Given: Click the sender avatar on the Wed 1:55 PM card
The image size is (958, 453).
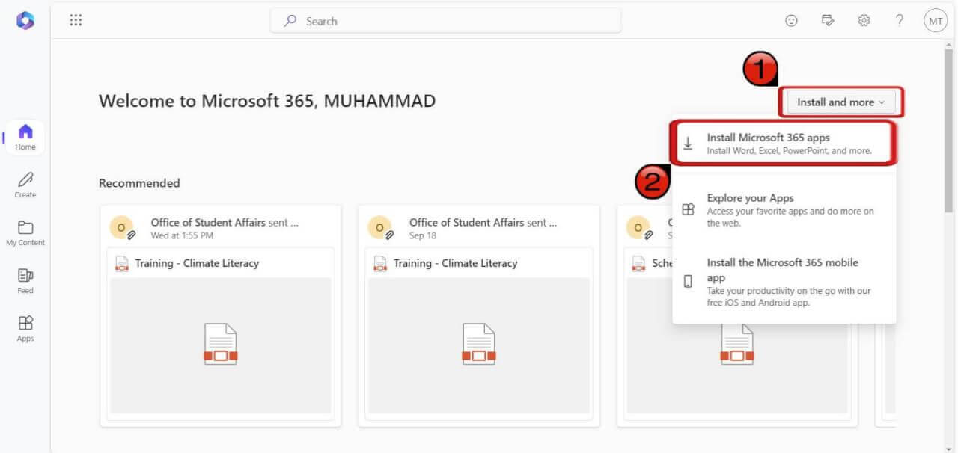Looking at the screenshot, I should click(122, 227).
